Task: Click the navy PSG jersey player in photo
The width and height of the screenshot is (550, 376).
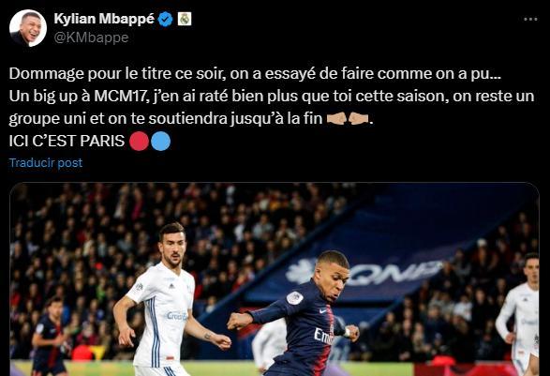Action: point(302,314)
